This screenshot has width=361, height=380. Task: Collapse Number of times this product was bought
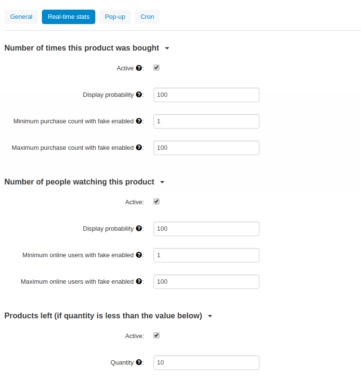pos(167,48)
